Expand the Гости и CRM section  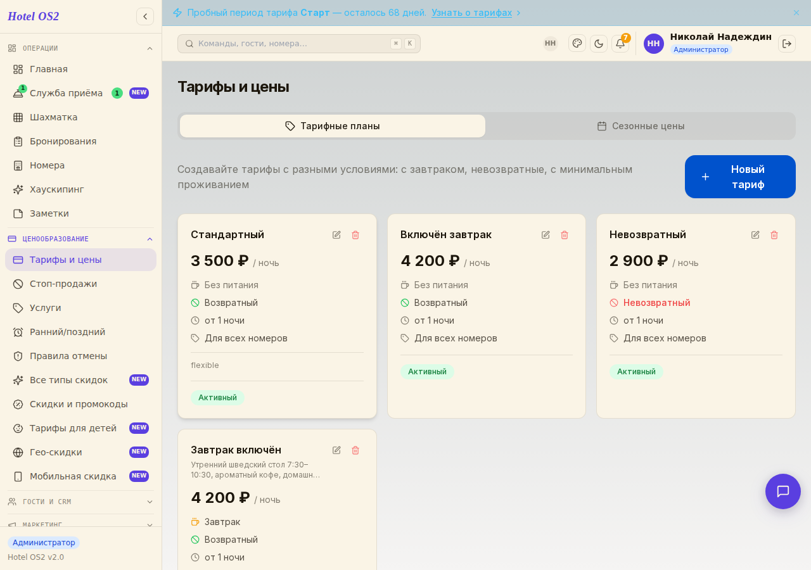tap(150, 502)
